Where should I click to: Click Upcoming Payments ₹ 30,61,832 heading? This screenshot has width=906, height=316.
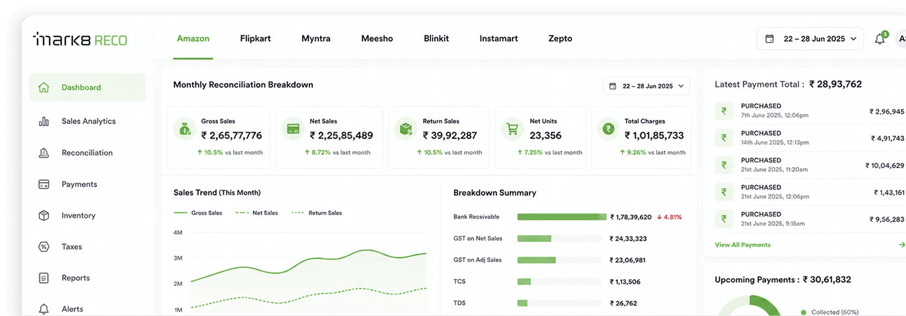783,280
